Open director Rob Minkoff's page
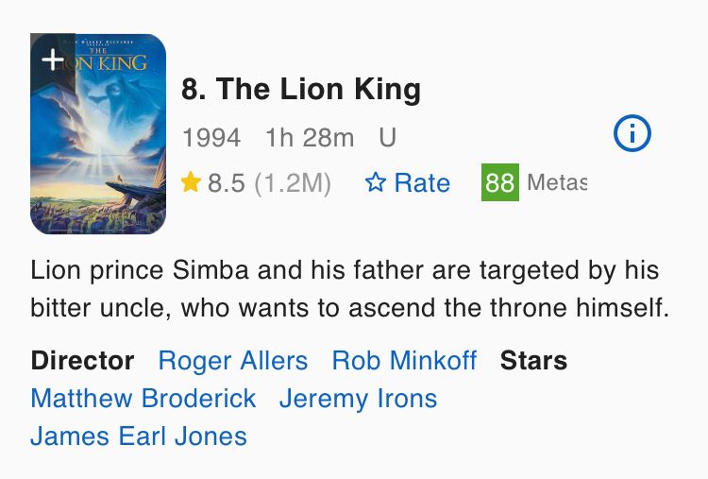Image resolution: width=708 pixels, height=479 pixels. click(404, 361)
